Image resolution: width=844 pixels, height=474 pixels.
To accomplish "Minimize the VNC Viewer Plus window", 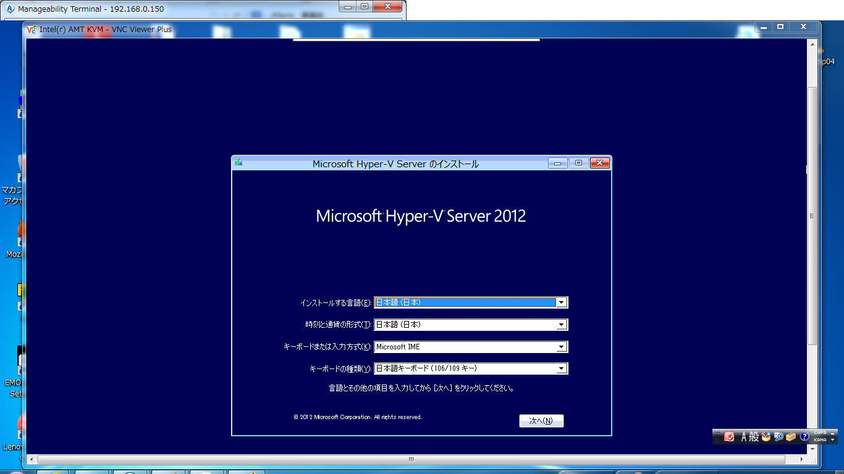I will [x=764, y=27].
